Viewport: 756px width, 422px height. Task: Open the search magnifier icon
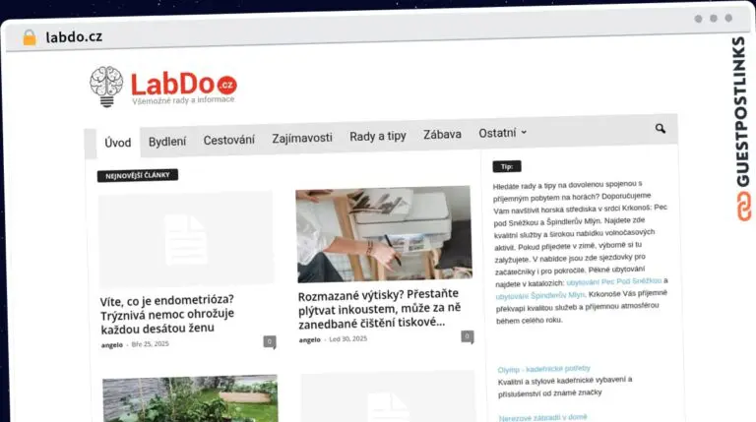tap(661, 129)
